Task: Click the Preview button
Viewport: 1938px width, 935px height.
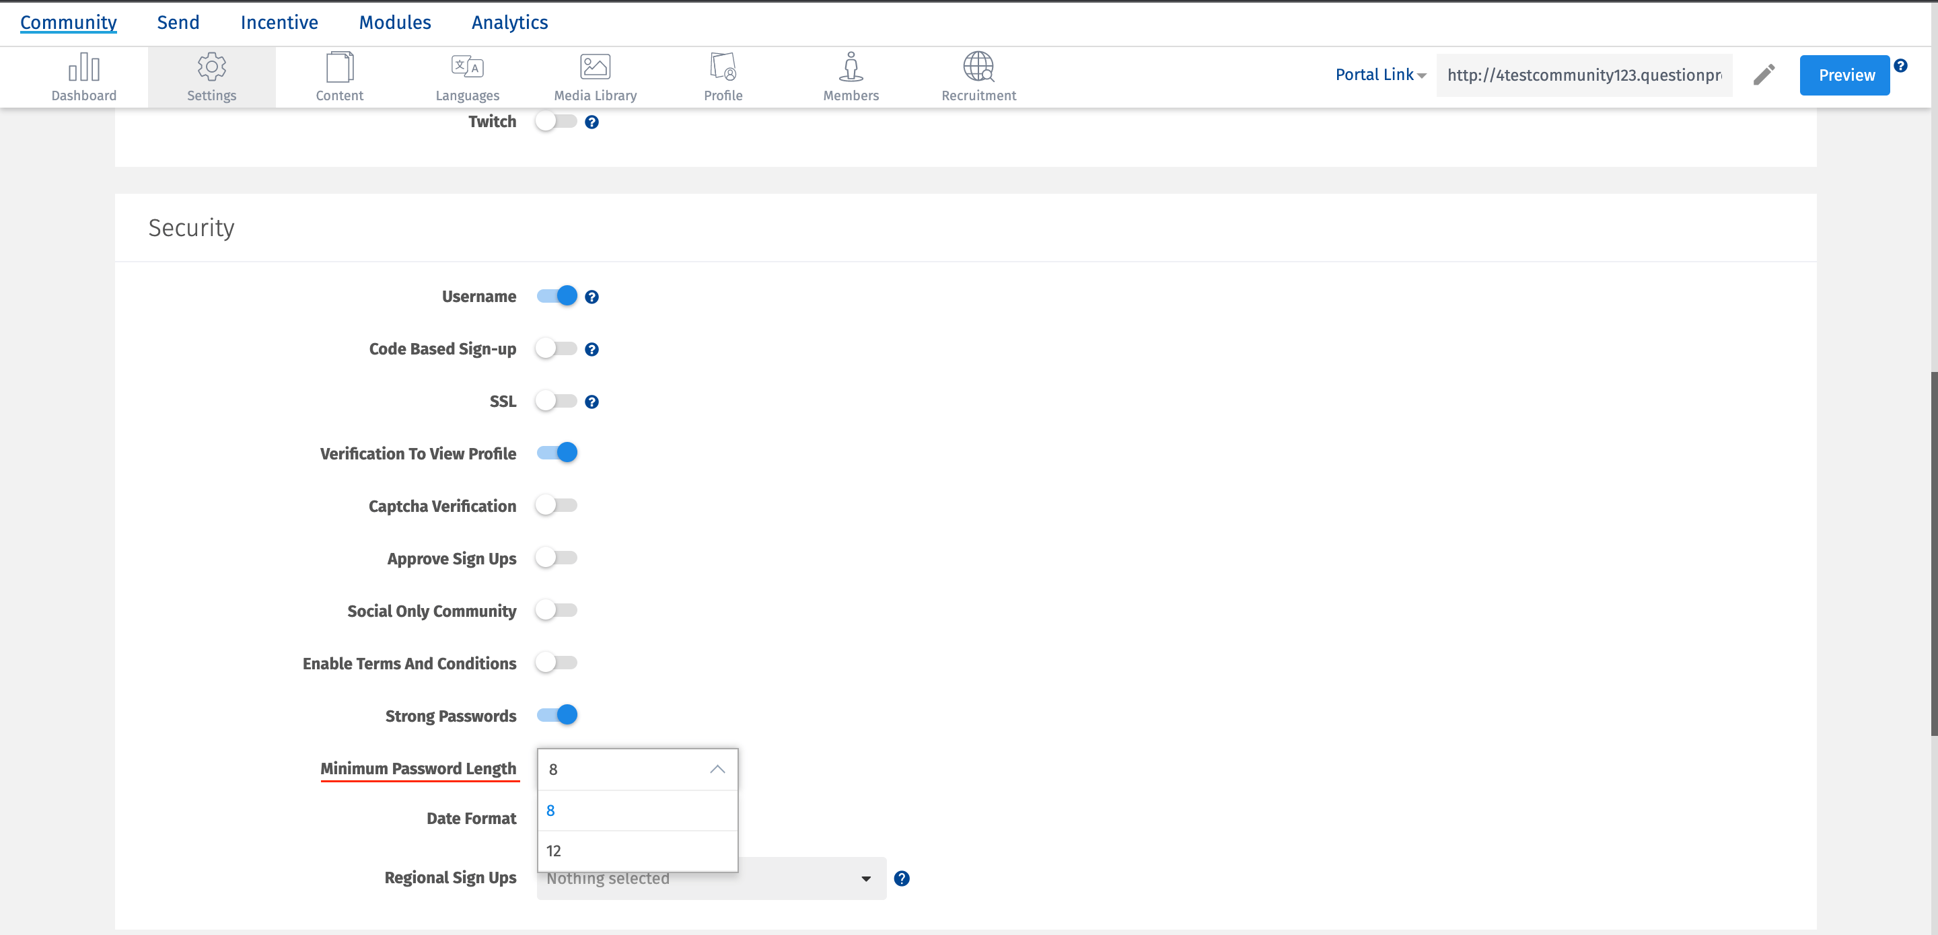Action: (1844, 75)
